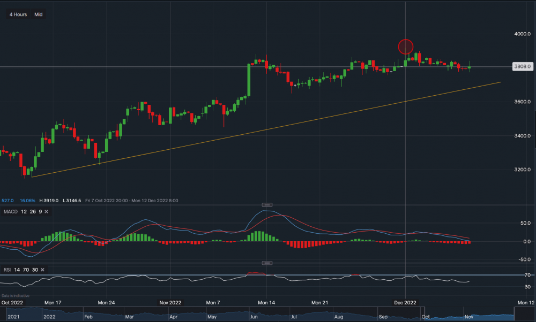This screenshot has height=322, width=536.
Task: Click the 3808.0 current price label
Action: pyautogui.click(x=522, y=67)
